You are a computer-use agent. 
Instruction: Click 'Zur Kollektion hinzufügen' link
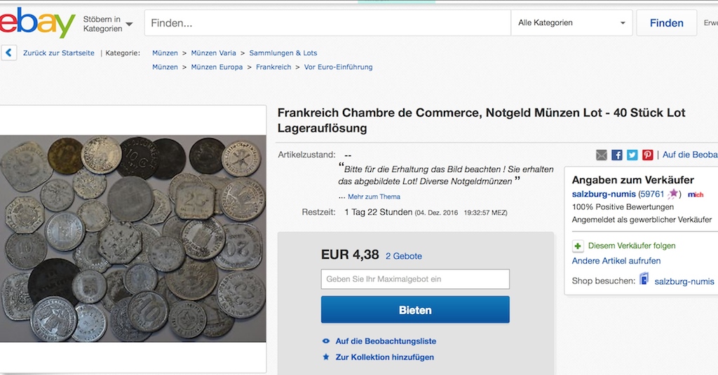[x=385, y=358]
